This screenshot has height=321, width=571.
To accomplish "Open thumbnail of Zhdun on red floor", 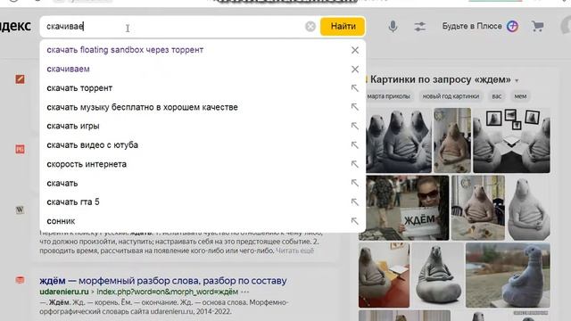I will click(384, 276).
